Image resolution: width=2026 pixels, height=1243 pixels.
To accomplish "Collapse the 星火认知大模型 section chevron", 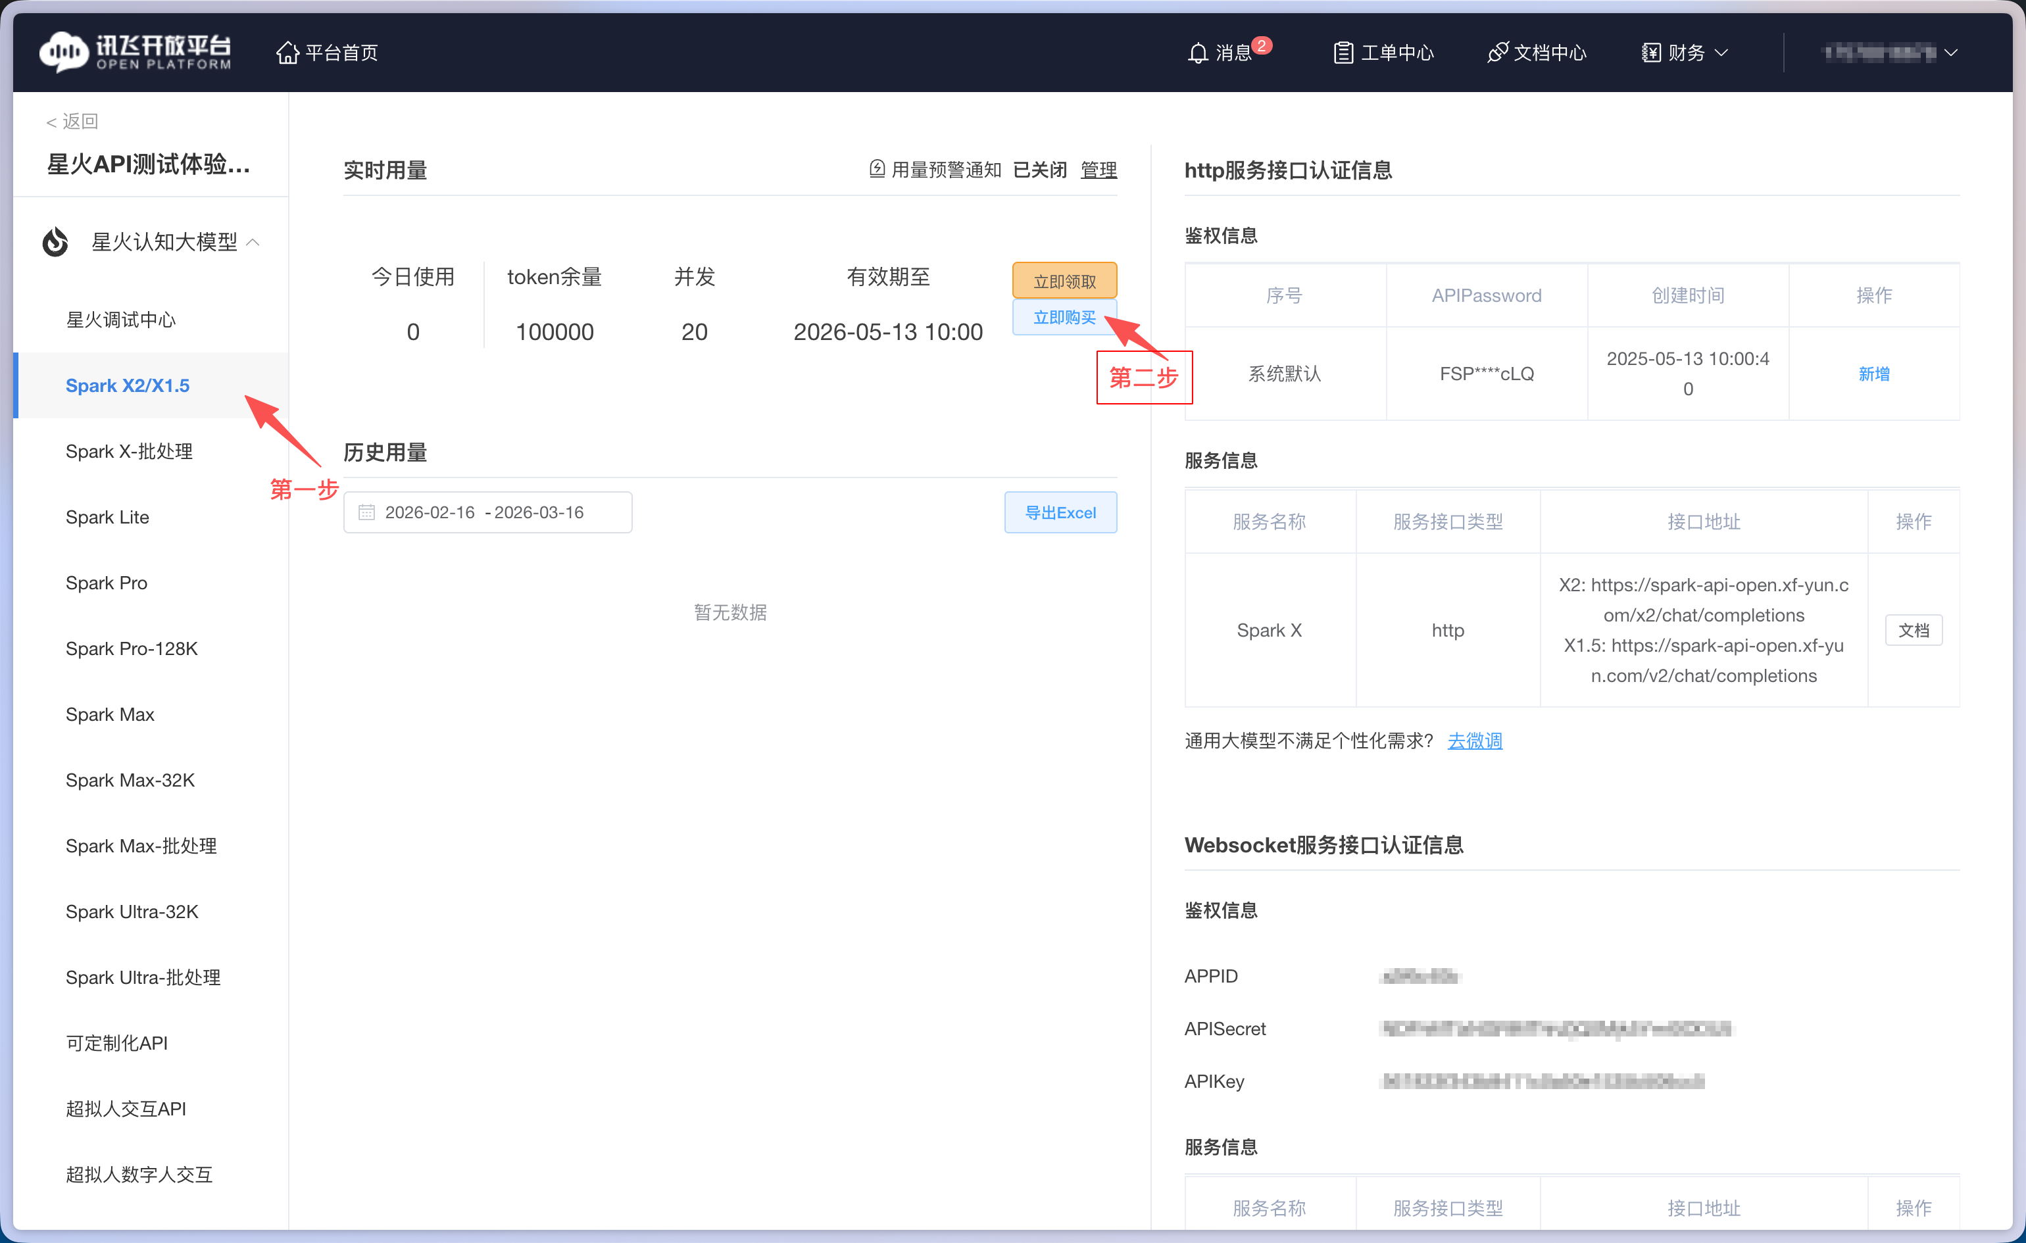I will [x=255, y=242].
